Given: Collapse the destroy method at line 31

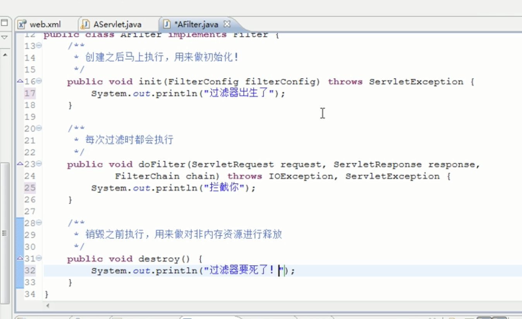Looking at the screenshot, I should pyautogui.click(x=39, y=258).
